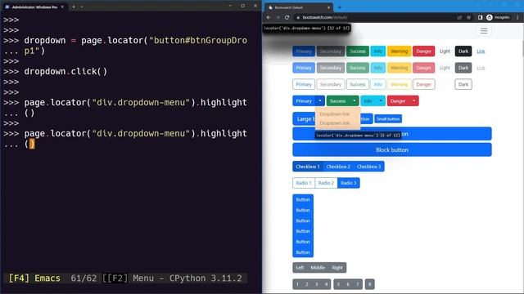Click toolbar group button 4
Image resolution: width=524 pixels, height=294 pixels.
[326, 284]
